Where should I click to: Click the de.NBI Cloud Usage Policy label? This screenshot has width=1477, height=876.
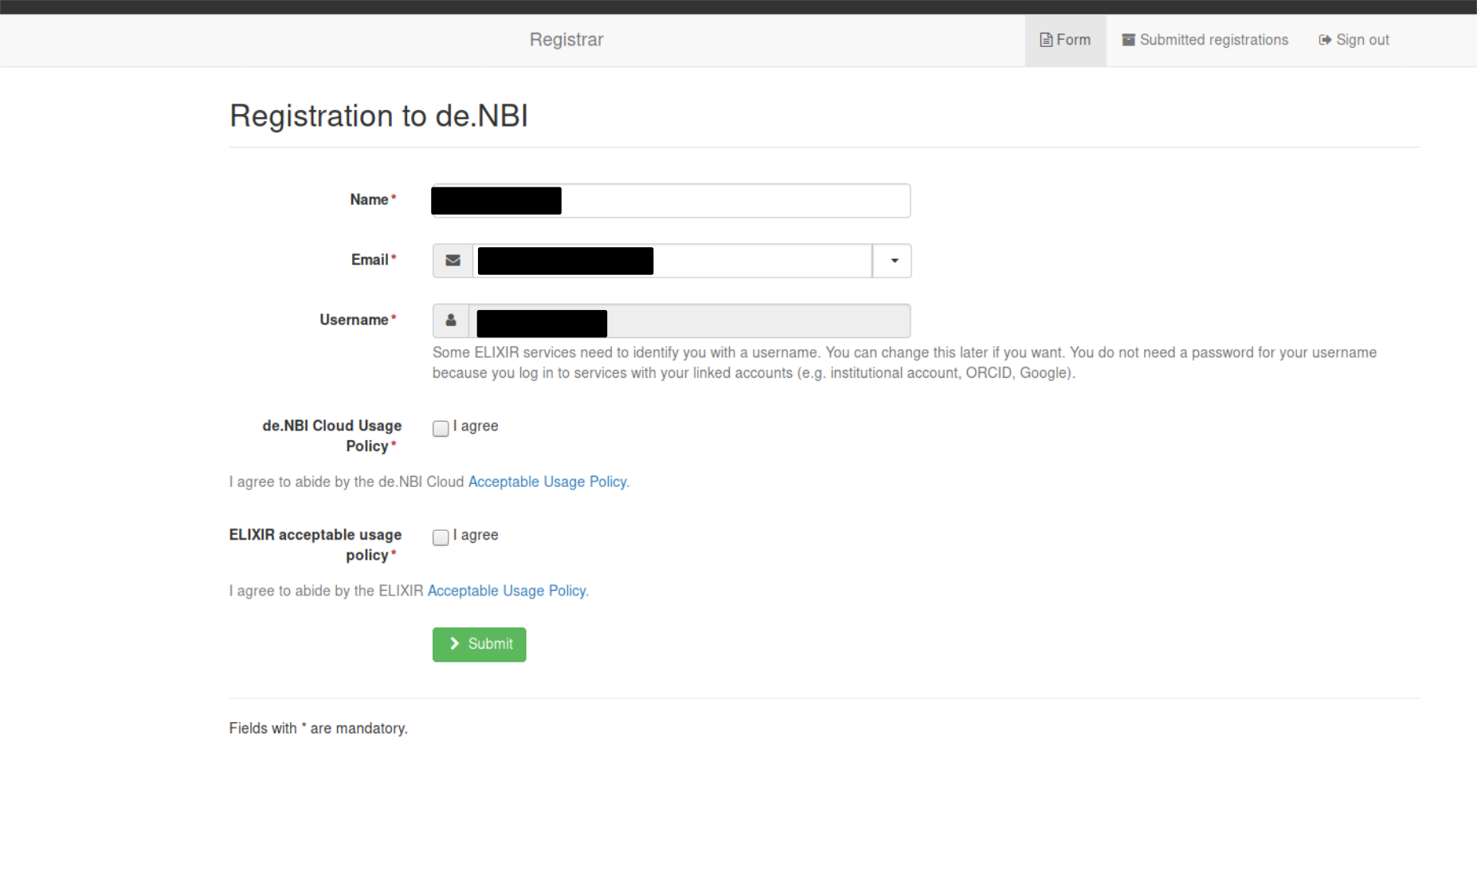coord(332,436)
